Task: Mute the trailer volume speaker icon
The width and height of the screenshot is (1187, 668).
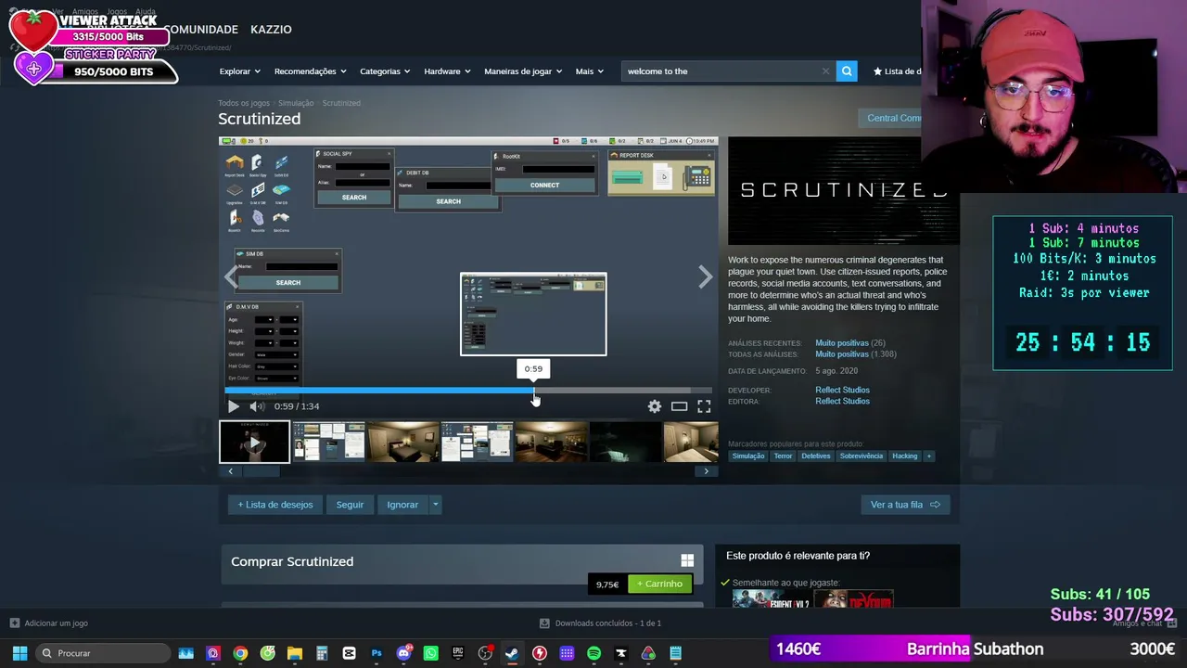Action: 257,406
